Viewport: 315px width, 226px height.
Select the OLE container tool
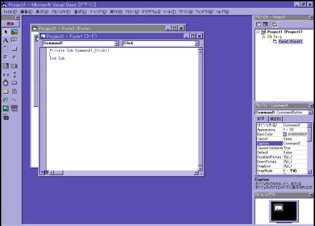tap(6, 118)
